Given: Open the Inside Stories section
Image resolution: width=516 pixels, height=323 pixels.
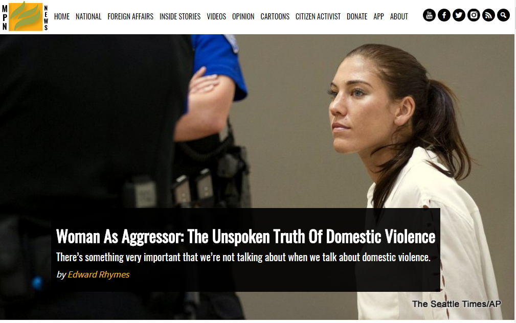Looking at the screenshot, I should [x=180, y=16].
